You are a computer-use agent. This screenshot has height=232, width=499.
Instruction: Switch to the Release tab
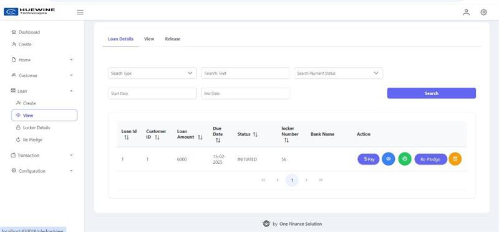coord(173,39)
